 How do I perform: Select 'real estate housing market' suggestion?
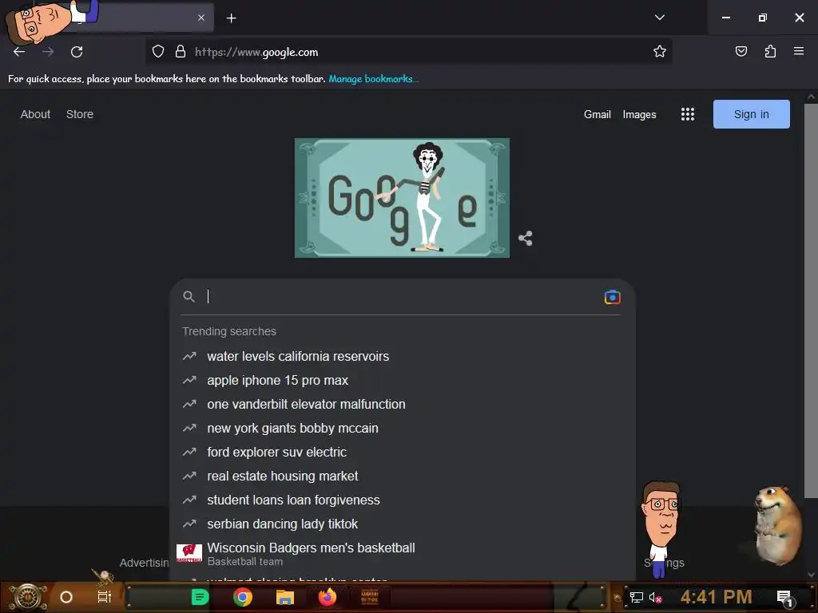403,477
